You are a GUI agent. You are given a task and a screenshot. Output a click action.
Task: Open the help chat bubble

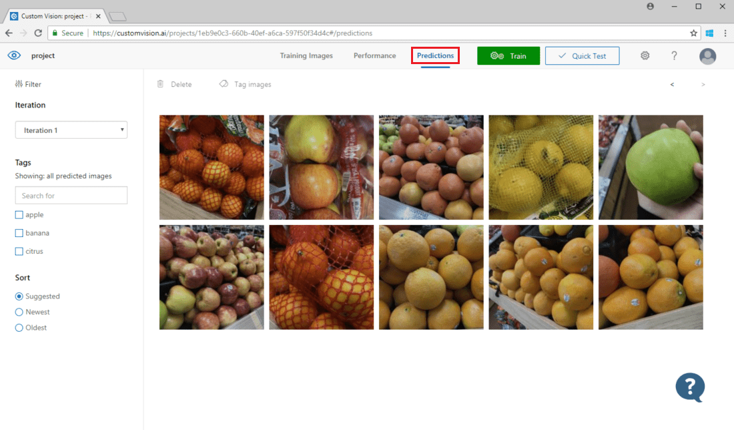[x=690, y=387]
